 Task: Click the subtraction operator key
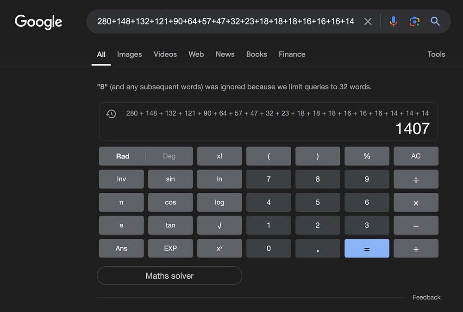pyautogui.click(x=416, y=225)
